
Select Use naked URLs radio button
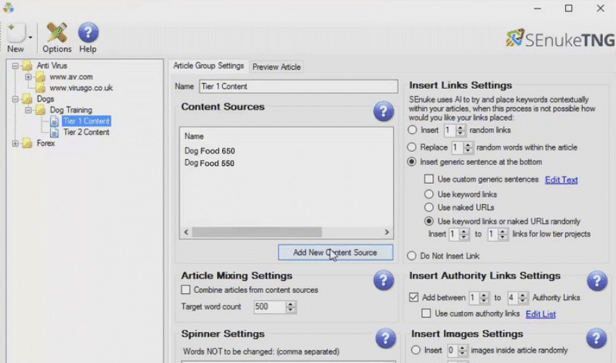pyautogui.click(x=429, y=207)
